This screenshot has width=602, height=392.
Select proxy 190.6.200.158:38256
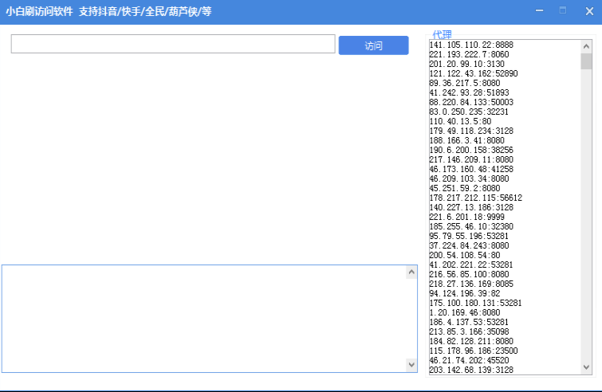[471, 150]
